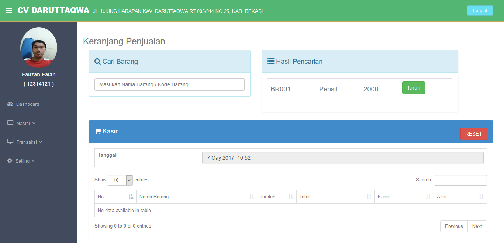Click the Dashboard gauge icon
The width and height of the screenshot is (504, 243).
click(10, 104)
